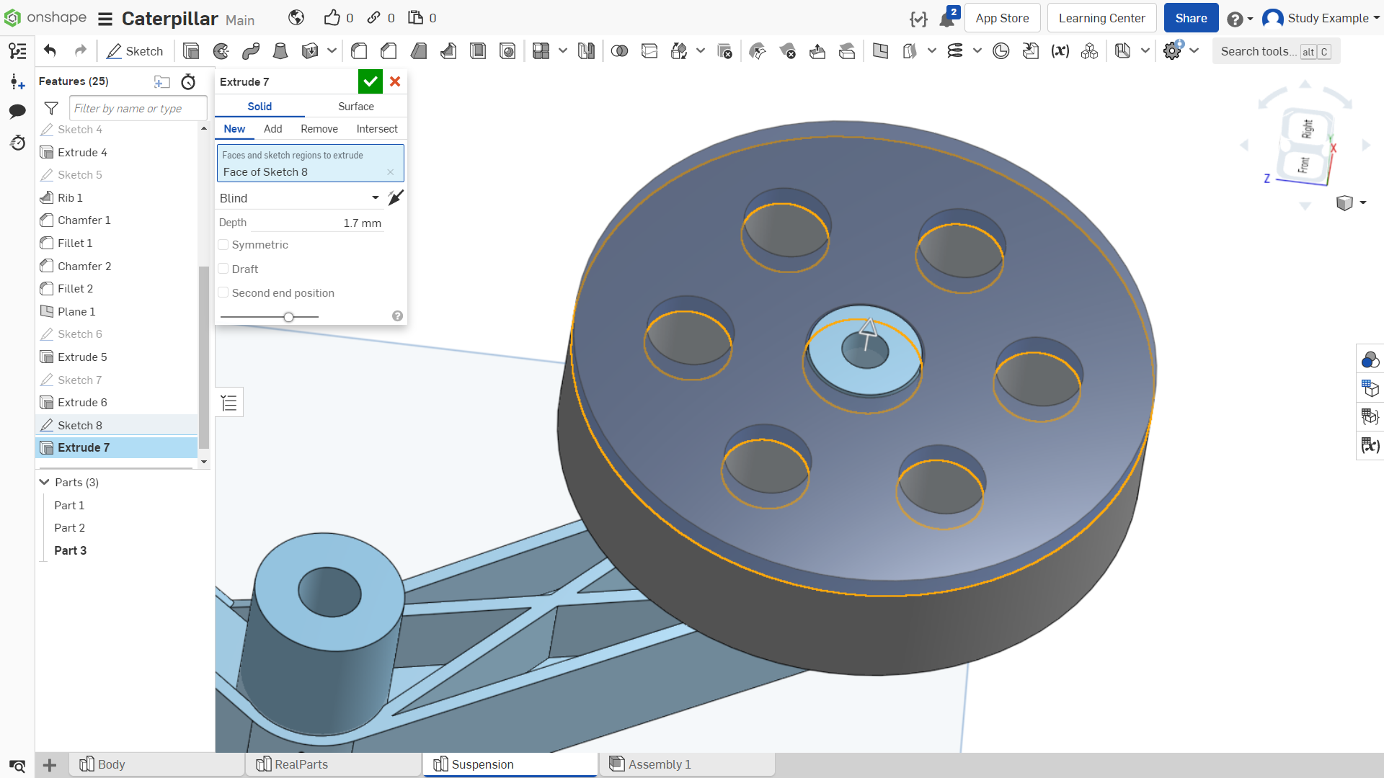Open the Comments panel in left sidebar
This screenshot has height=778, width=1384.
click(17, 111)
